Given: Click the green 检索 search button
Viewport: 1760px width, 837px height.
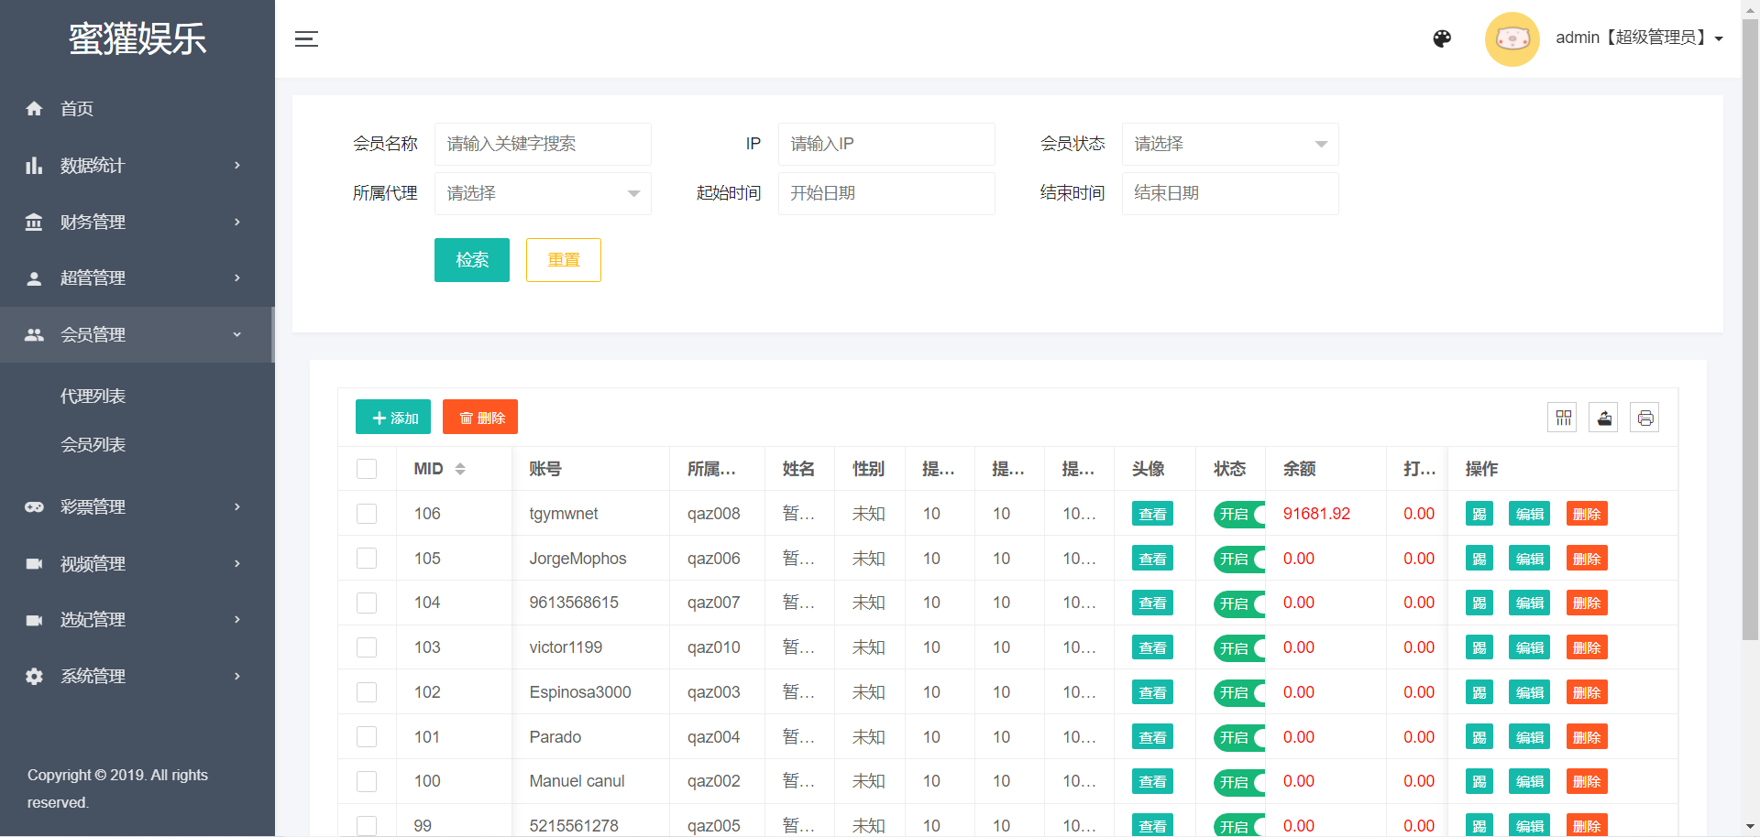Looking at the screenshot, I should pyautogui.click(x=471, y=260).
